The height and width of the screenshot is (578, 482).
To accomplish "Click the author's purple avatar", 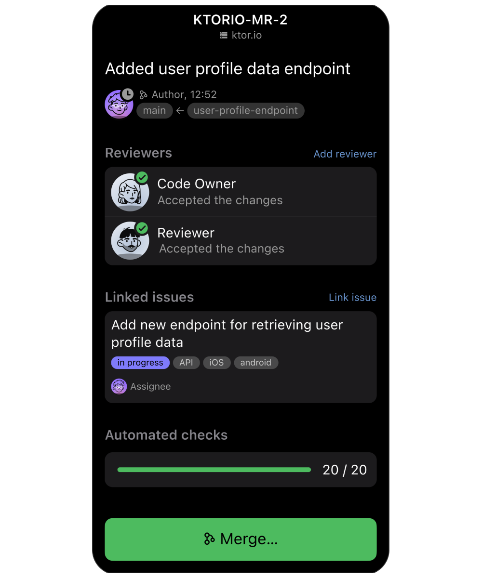I will 119,104.
